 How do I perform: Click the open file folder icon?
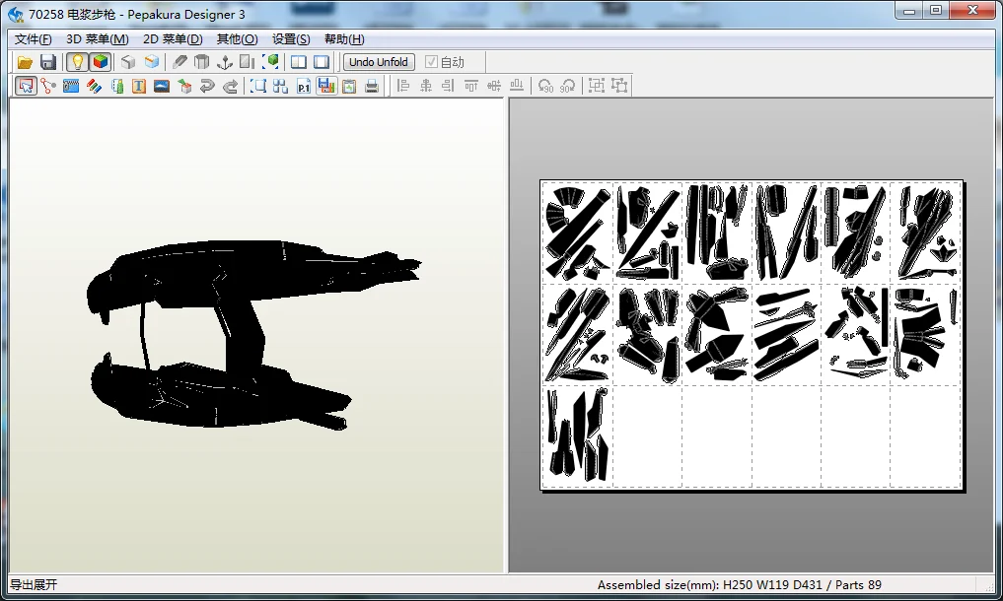25,62
